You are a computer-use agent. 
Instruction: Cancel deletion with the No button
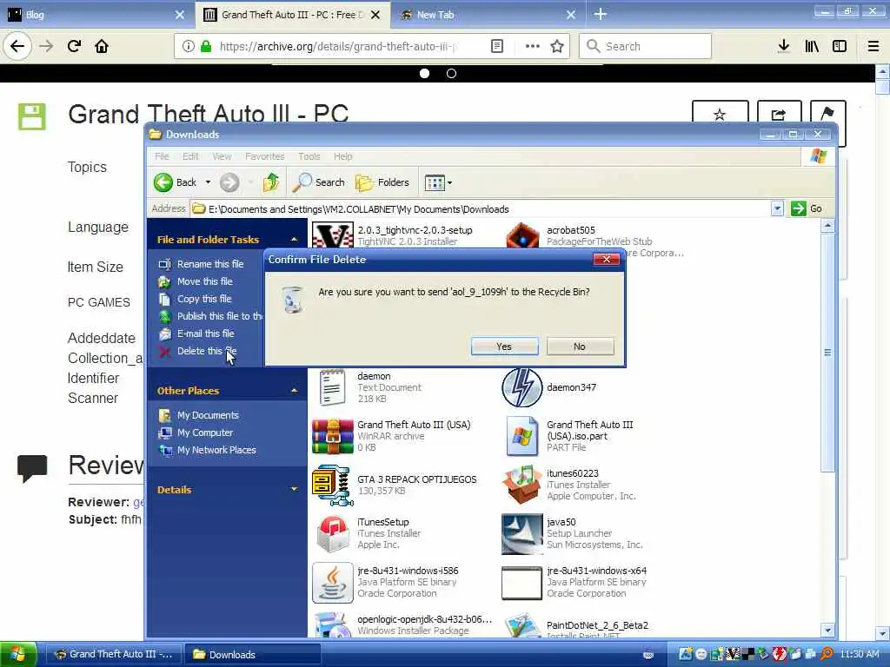(580, 347)
